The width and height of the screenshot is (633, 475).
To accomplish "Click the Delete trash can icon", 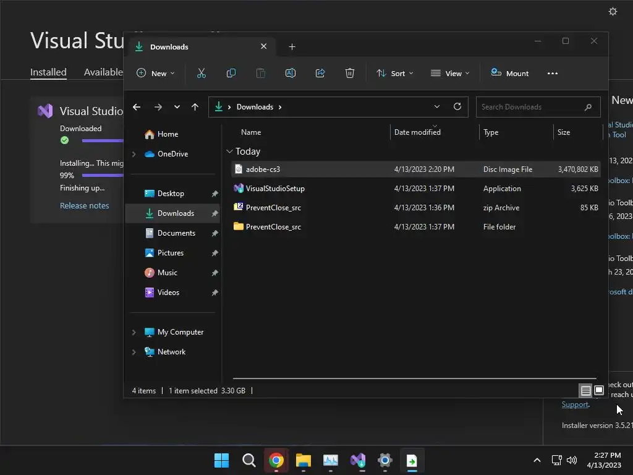I will pos(350,73).
